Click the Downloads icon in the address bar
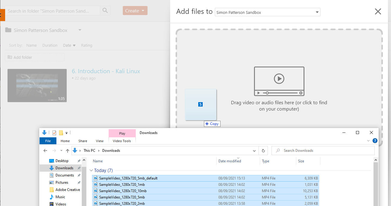Screen dimensions: 391x206 (x=75, y=151)
